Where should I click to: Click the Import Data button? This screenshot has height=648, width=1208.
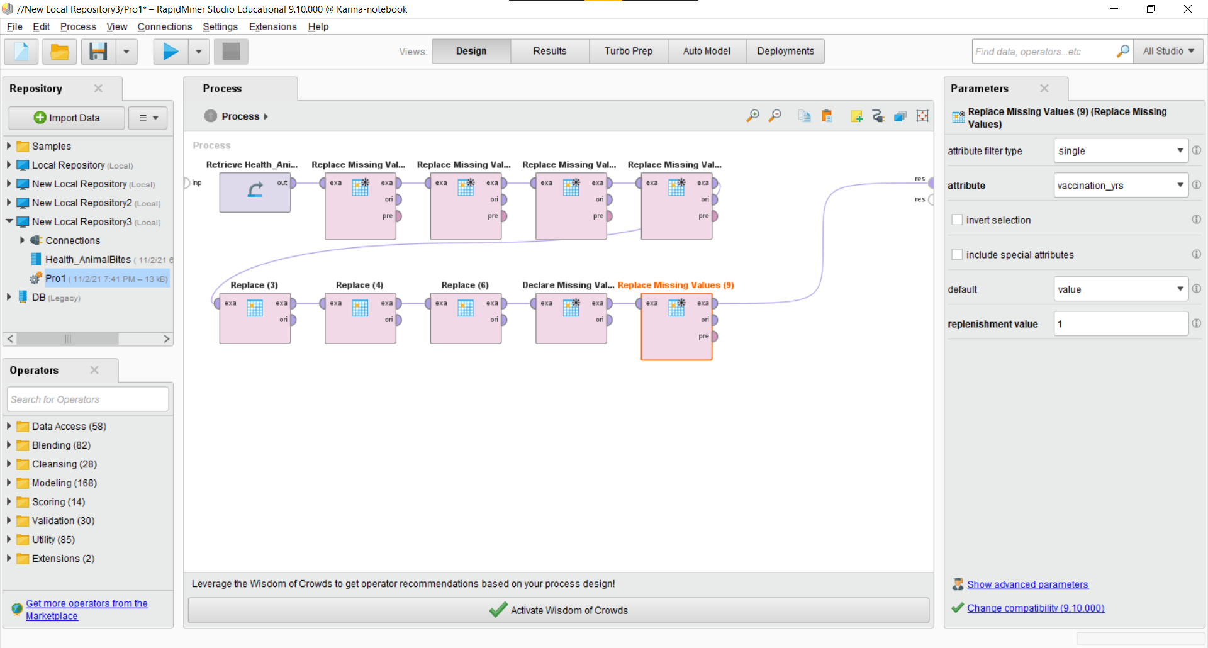coord(67,118)
